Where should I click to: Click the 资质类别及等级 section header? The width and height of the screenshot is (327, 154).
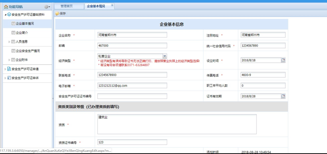point(88,107)
